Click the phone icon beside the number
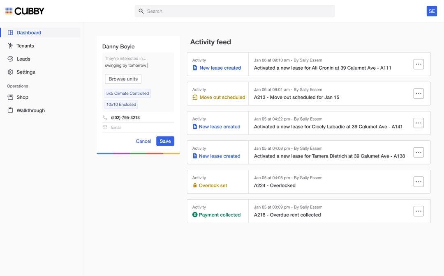 coord(105,118)
